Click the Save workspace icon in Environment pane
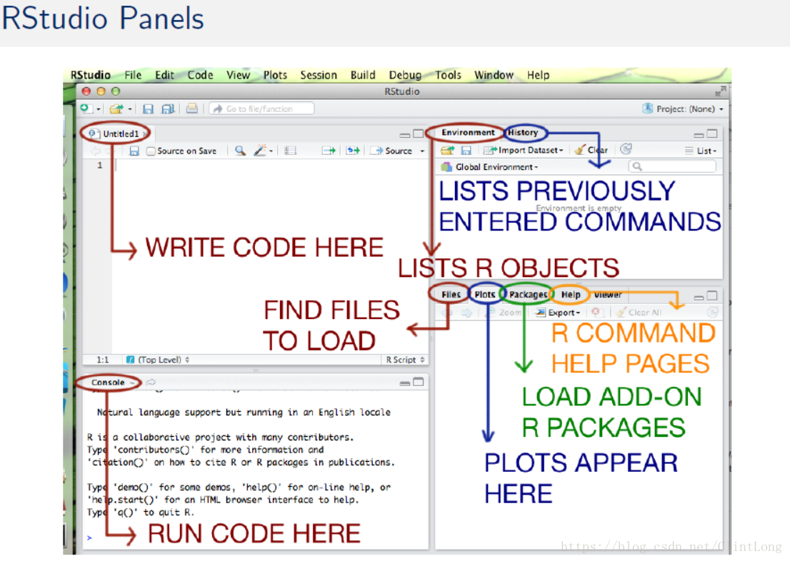This screenshot has height=561, width=790. tap(466, 150)
